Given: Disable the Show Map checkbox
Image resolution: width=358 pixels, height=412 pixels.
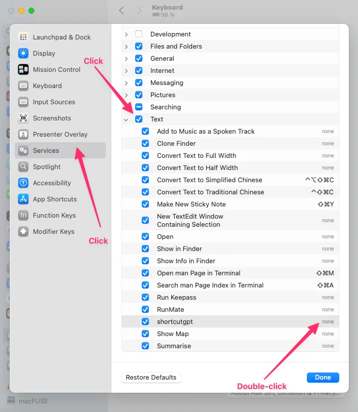Looking at the screenshot, I should click(x=145, y=334).
